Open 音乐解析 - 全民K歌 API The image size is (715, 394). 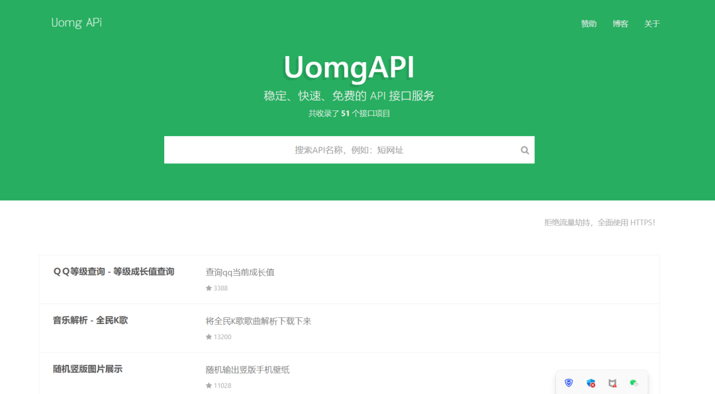[91, 321]
